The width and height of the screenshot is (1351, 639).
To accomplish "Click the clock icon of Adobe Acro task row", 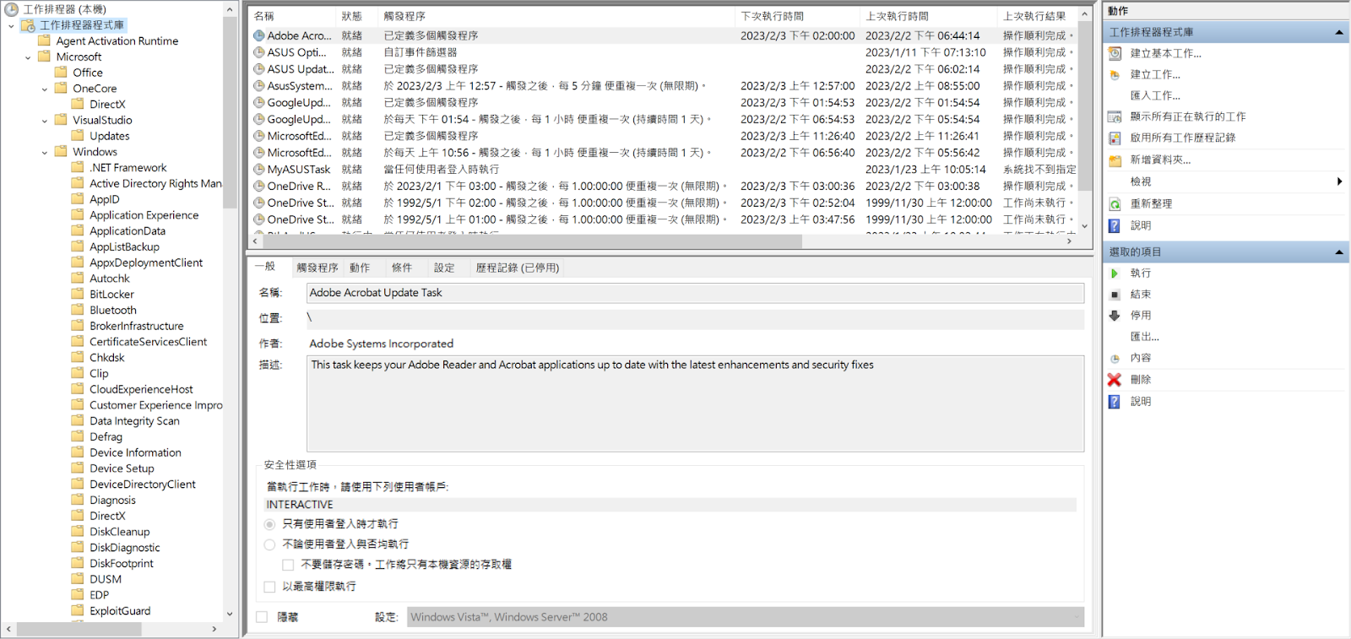I will tap(259, 35).
